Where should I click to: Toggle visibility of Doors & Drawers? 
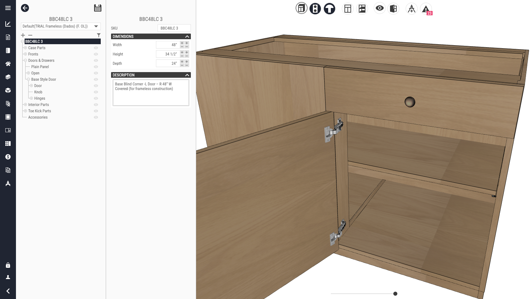pos(96,60)
